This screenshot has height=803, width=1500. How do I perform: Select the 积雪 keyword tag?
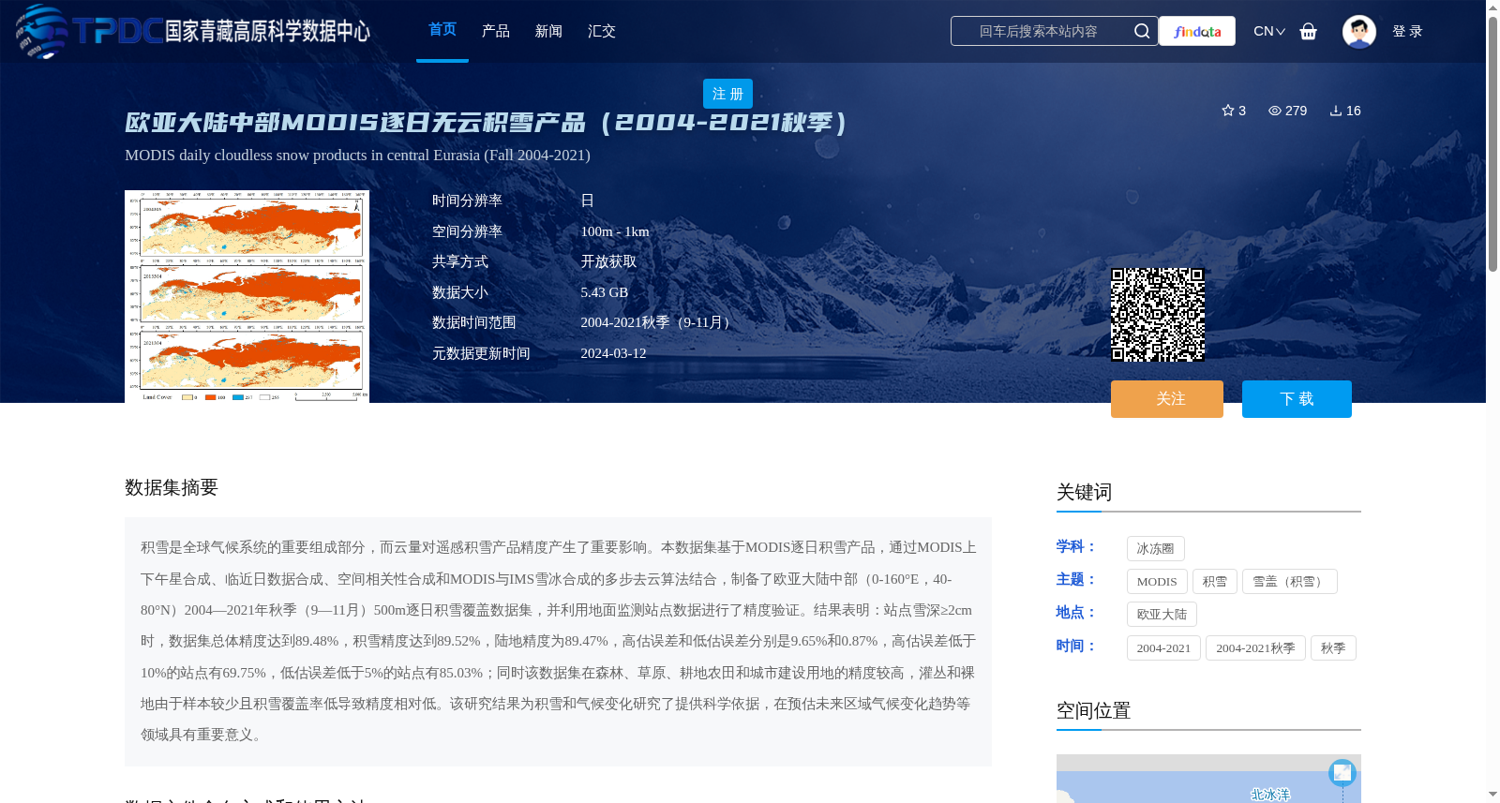[x=1215, y=581]
